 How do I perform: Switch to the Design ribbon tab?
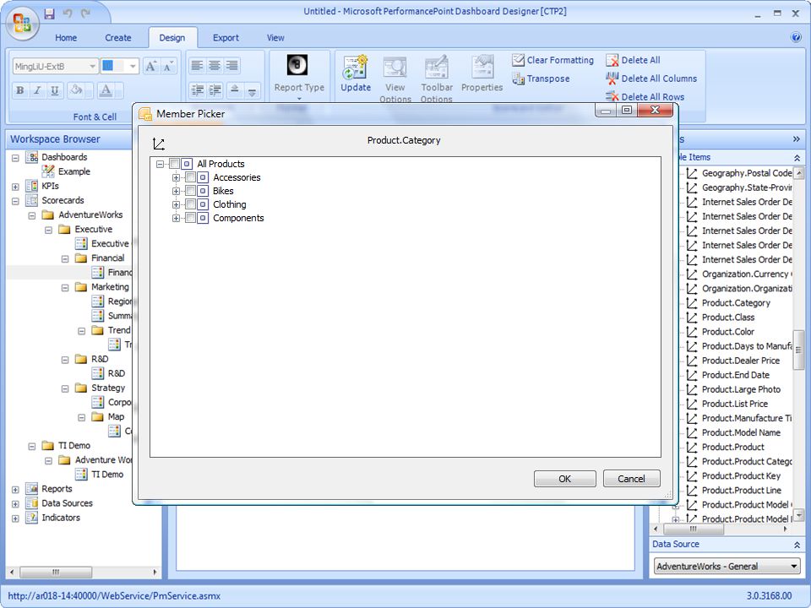(x=172, y=38)
